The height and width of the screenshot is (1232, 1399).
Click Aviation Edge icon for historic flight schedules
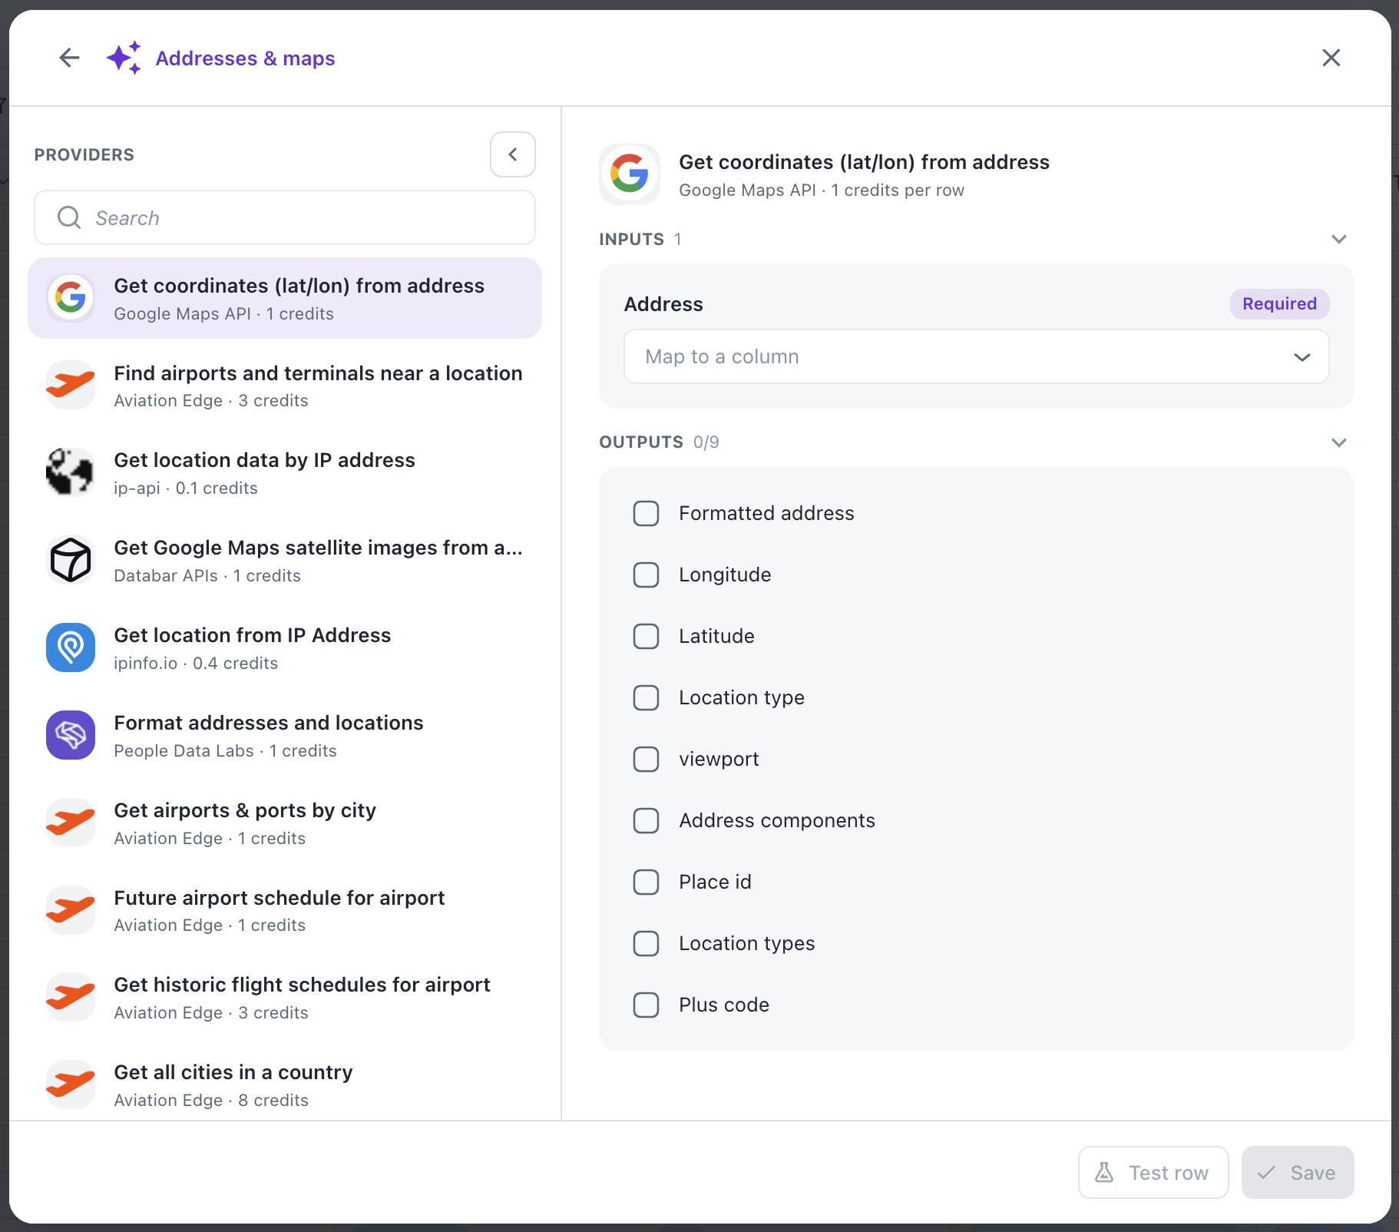[x=71, y=997]
